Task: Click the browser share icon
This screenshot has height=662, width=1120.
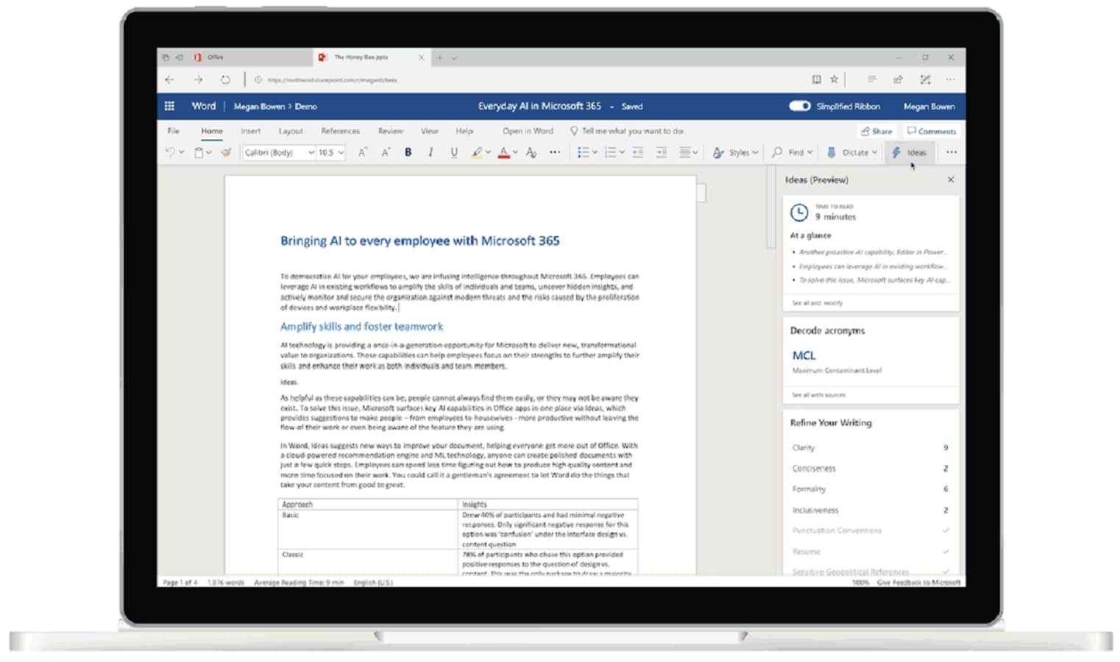Action: coord(898,79)
